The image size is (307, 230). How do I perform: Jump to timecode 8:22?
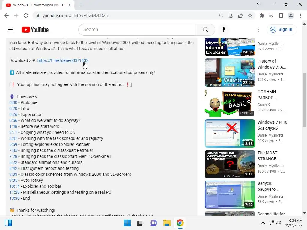pos(13,162)
